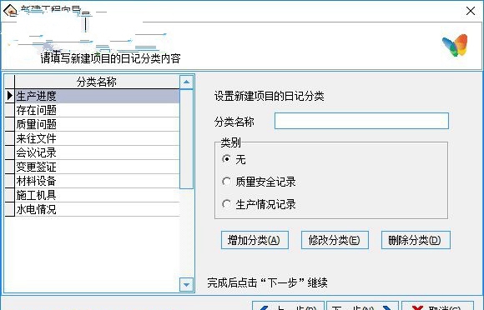484x310 pixels.
Task: Close the wizard dialog window
Action: click(471, 11)
